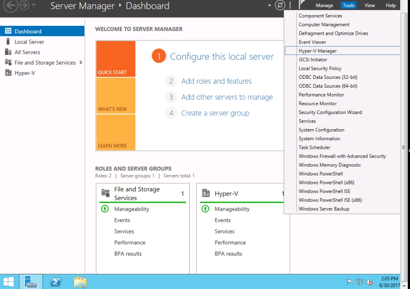Screen dimensions: 410x289
Task: Open the Help menu
Action: pos(391,5)
